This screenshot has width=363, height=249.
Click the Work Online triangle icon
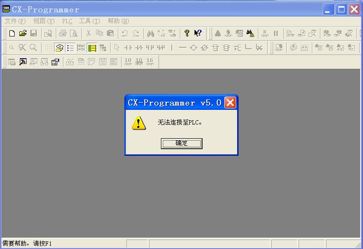click(218, 33)
